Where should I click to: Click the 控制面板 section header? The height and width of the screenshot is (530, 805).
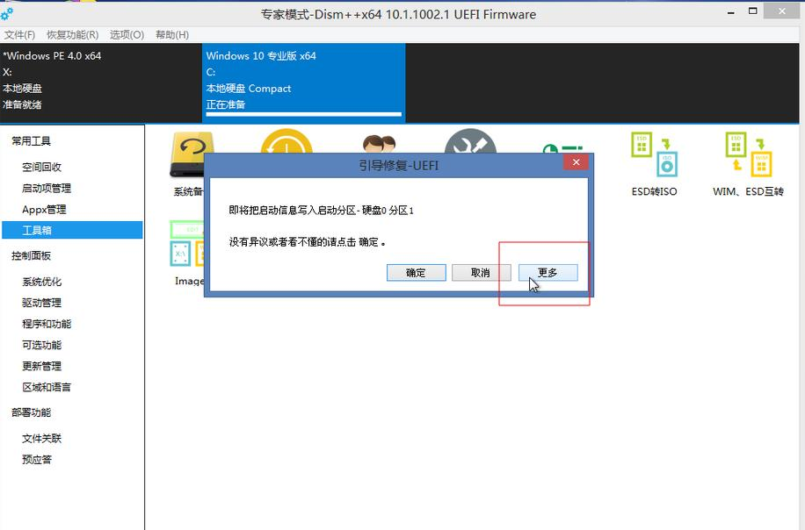tap(32, 255)
